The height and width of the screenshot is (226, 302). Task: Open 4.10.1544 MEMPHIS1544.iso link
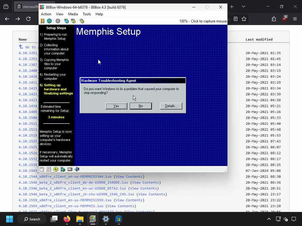pos(65,177)
